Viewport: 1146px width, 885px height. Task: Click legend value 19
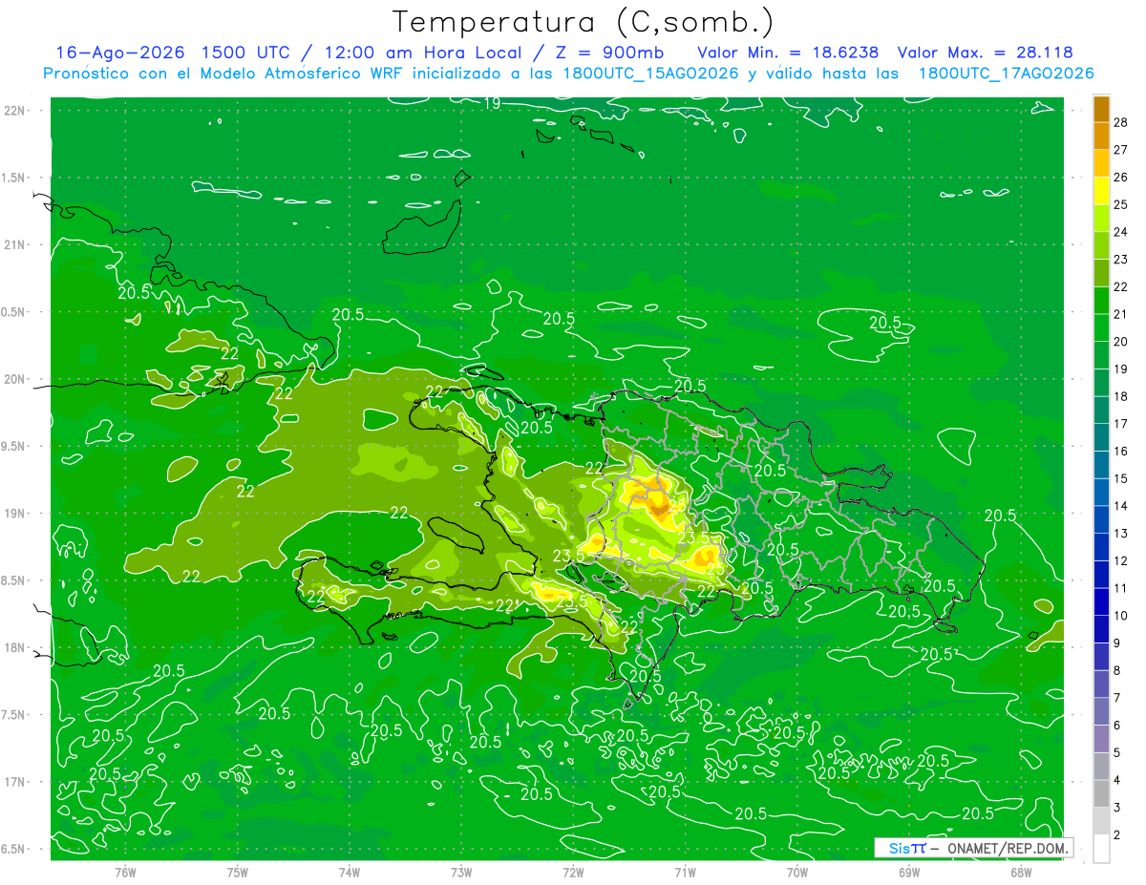coord(1120,369)
